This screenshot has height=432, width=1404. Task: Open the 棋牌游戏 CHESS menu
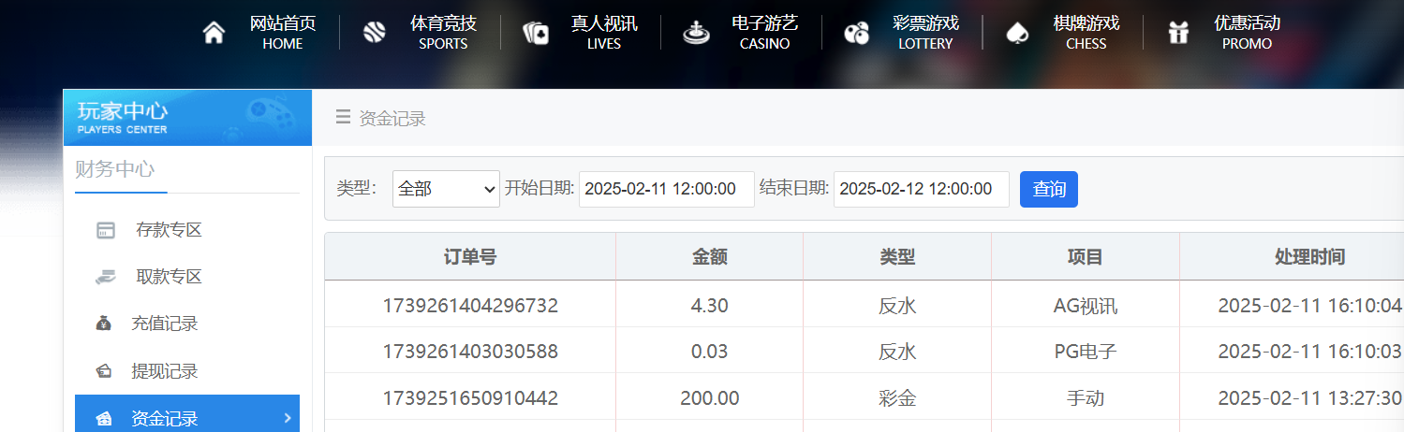[1086, 33]
